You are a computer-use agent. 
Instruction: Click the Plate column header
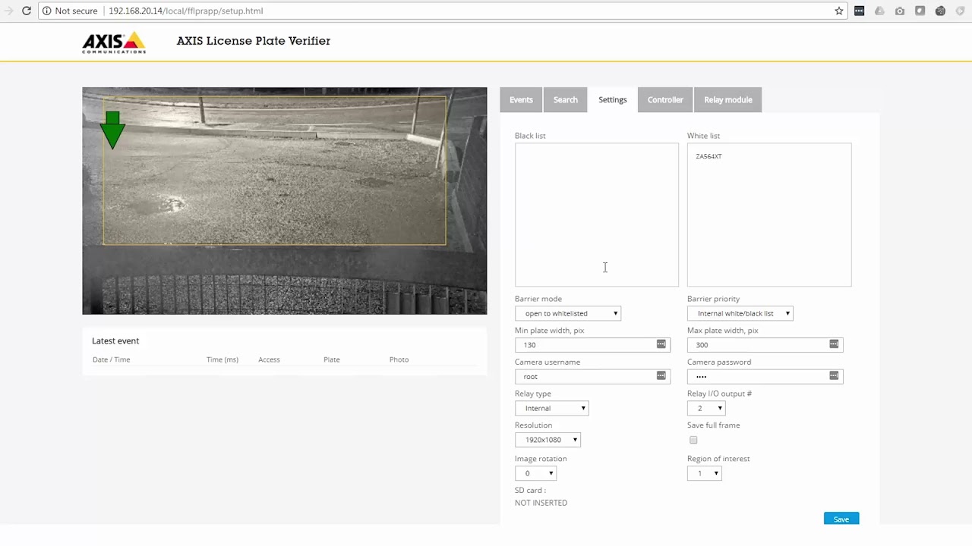[332, 359]
